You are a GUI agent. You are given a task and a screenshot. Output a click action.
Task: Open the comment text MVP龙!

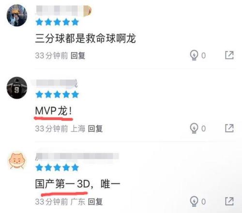click(54, 111)
